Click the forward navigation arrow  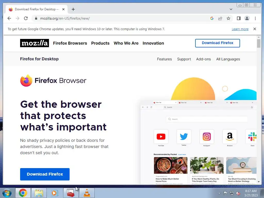[x=18, y=18]
